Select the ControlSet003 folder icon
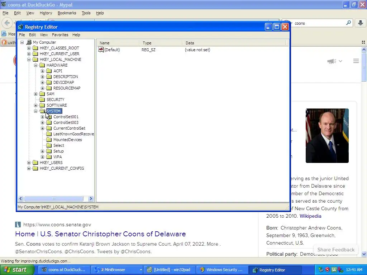The image size is (367, 275). [x=49, y=122]
